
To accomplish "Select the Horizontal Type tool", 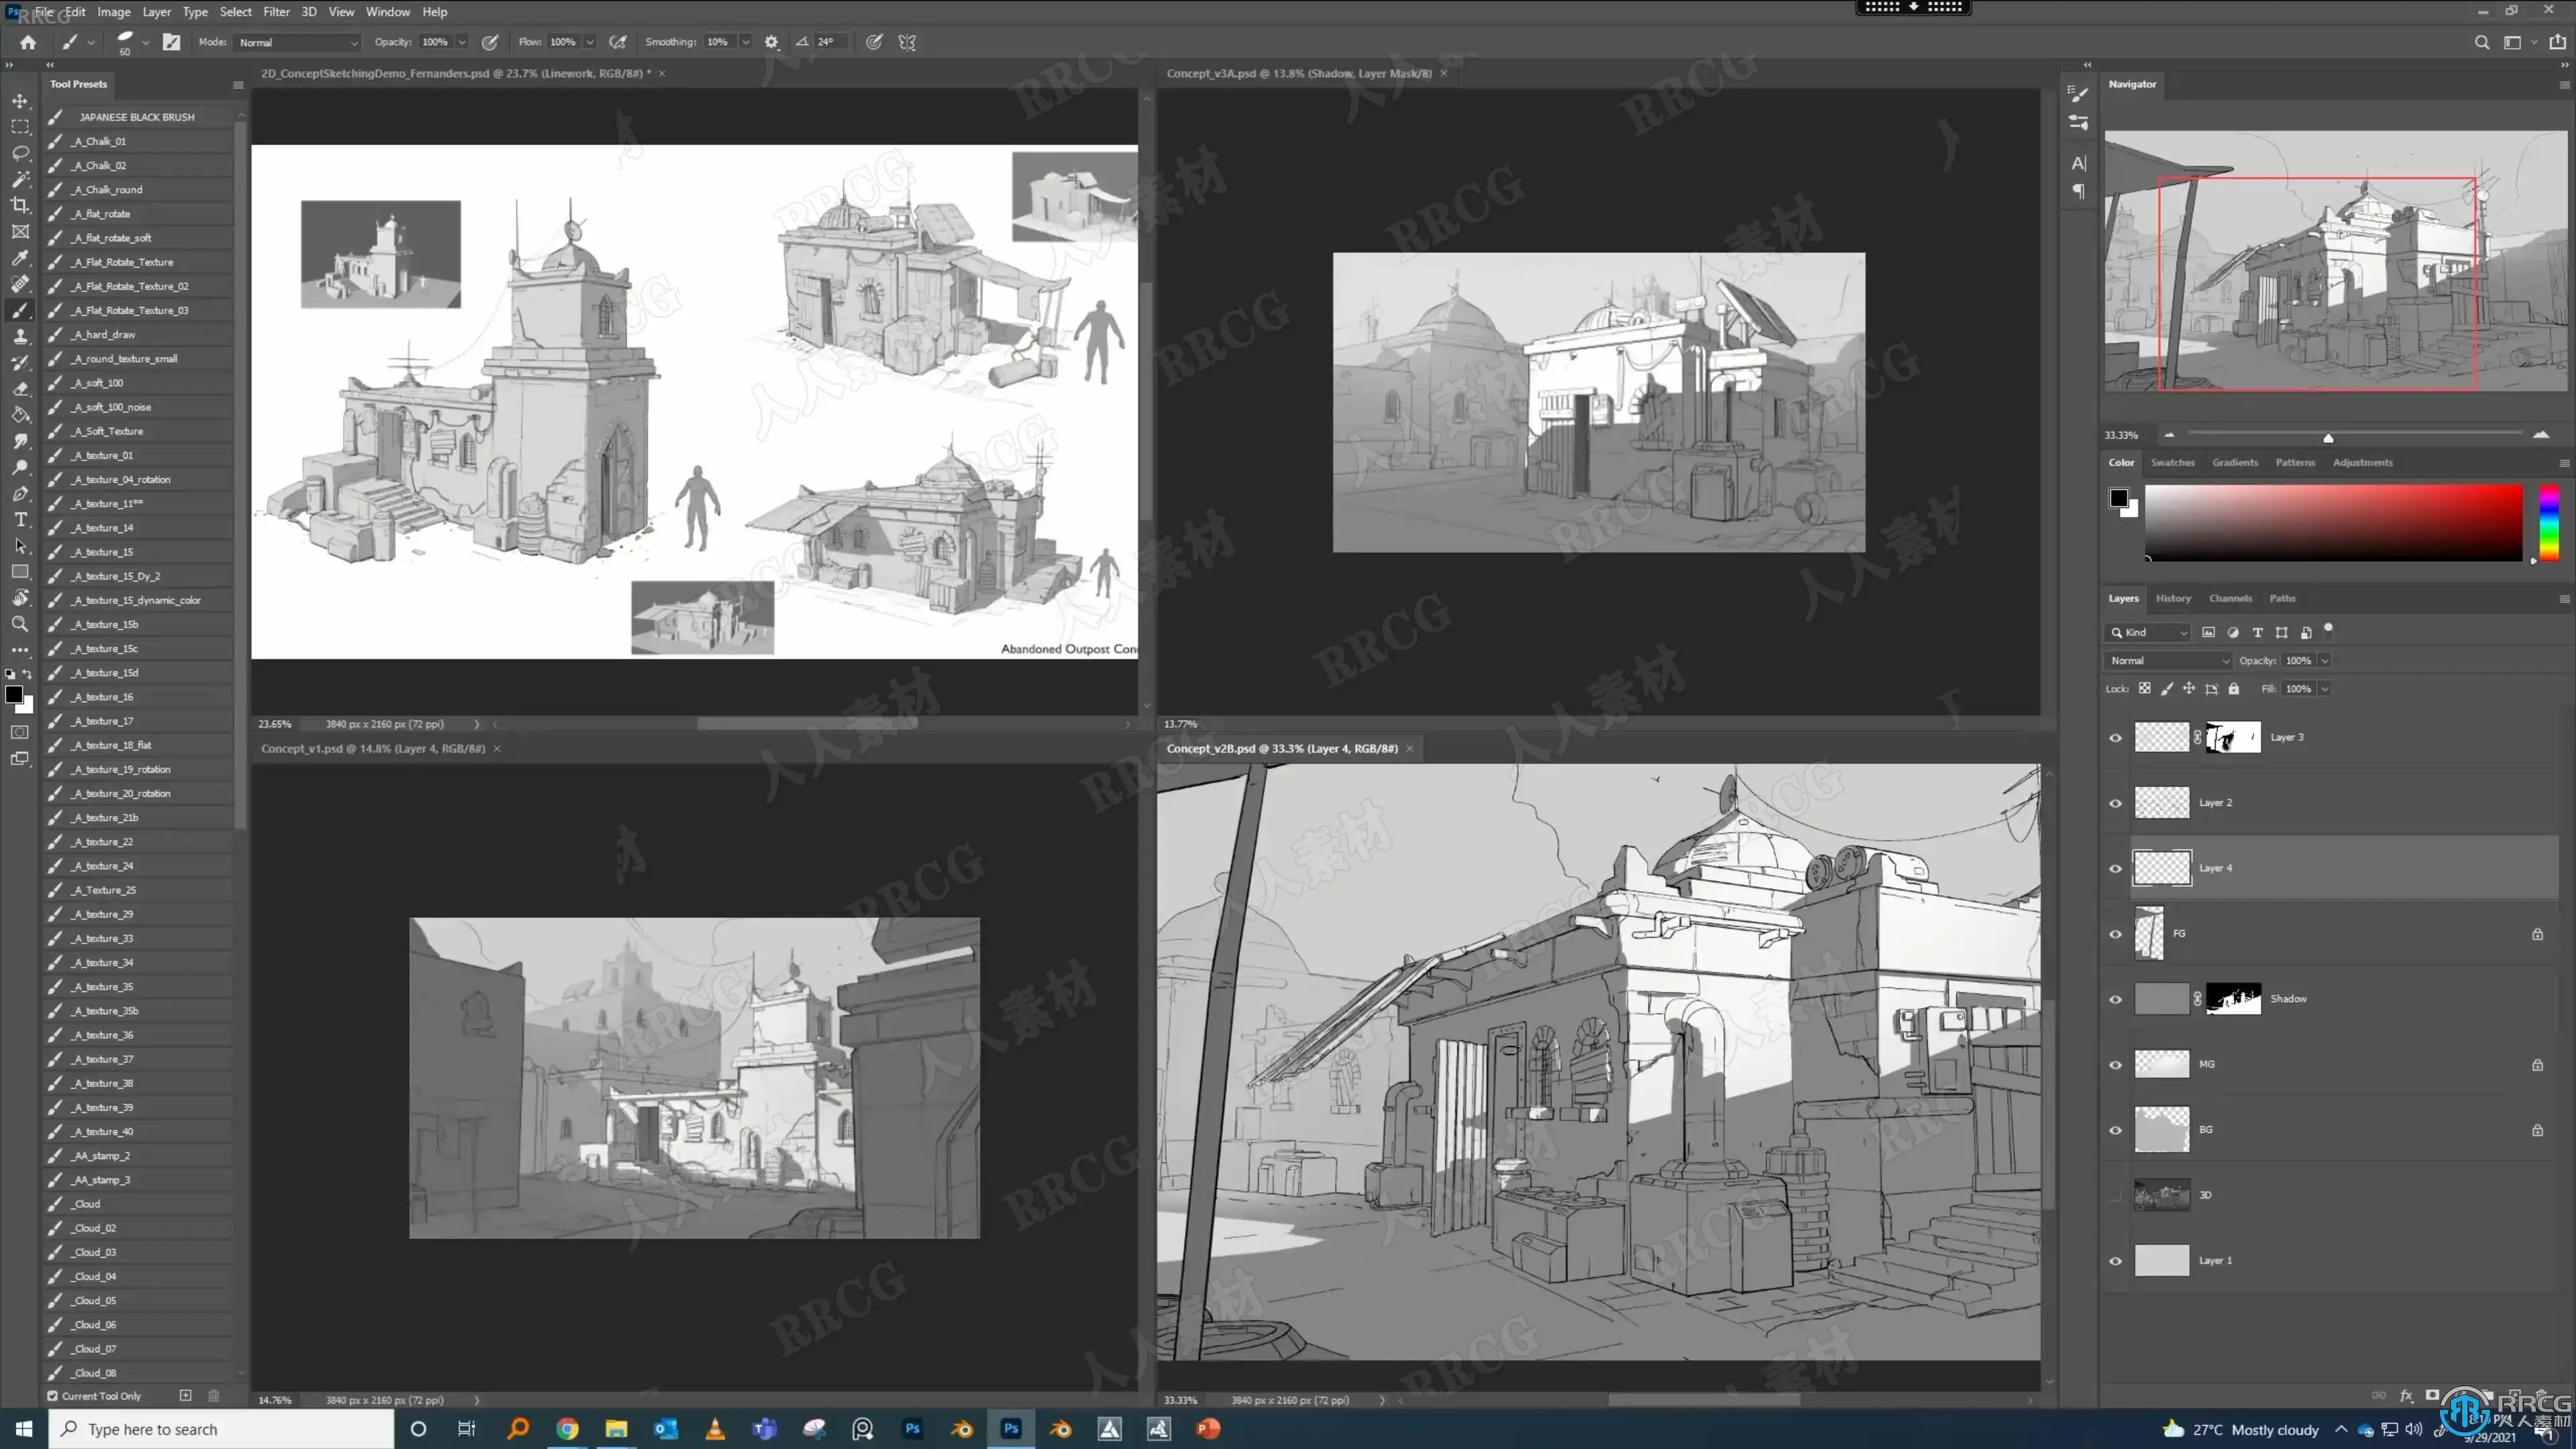I will pyautogui.click(x=20, y=519).
